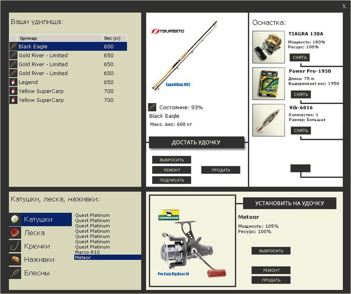Click РЕМОНТ for the Meteor reel
The image size is (351, 294).
coord(271,270)
